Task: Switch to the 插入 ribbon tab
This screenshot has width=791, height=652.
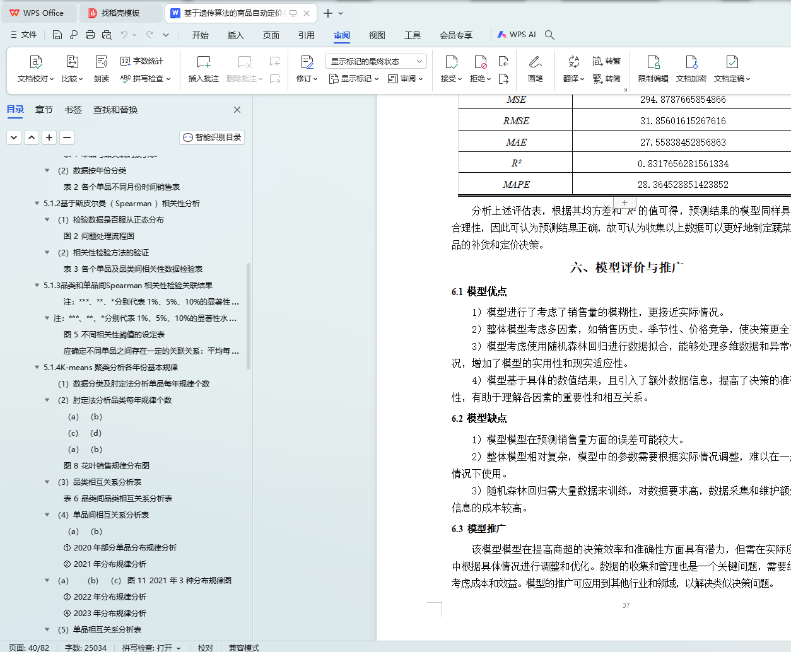Action: pyautogui.click(x=236, y=35)
